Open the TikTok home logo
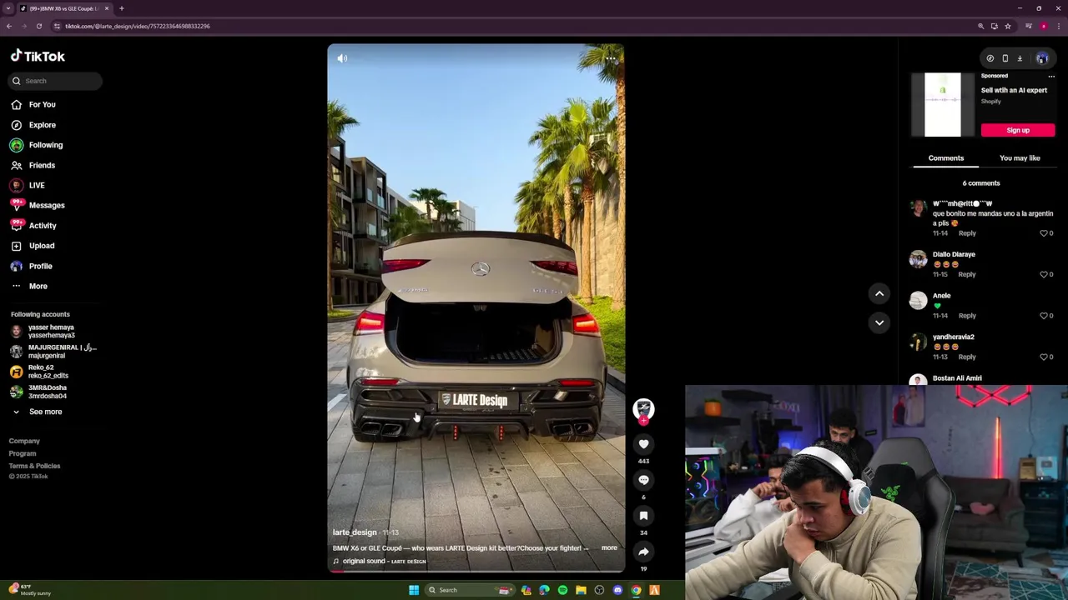Viewport: 1068px width, 600px height. tap(38, 56)
